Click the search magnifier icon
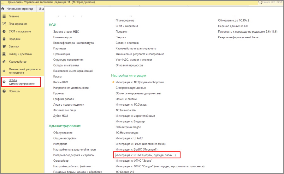 tap(260, 2)
